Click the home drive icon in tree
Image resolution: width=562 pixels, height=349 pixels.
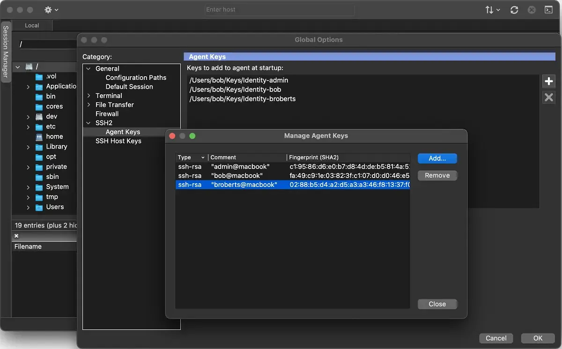point(39,137)
